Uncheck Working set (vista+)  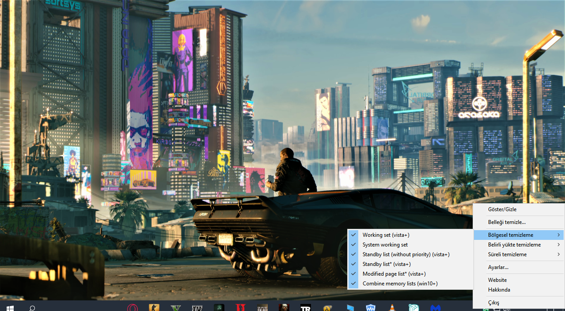(410, 235)
